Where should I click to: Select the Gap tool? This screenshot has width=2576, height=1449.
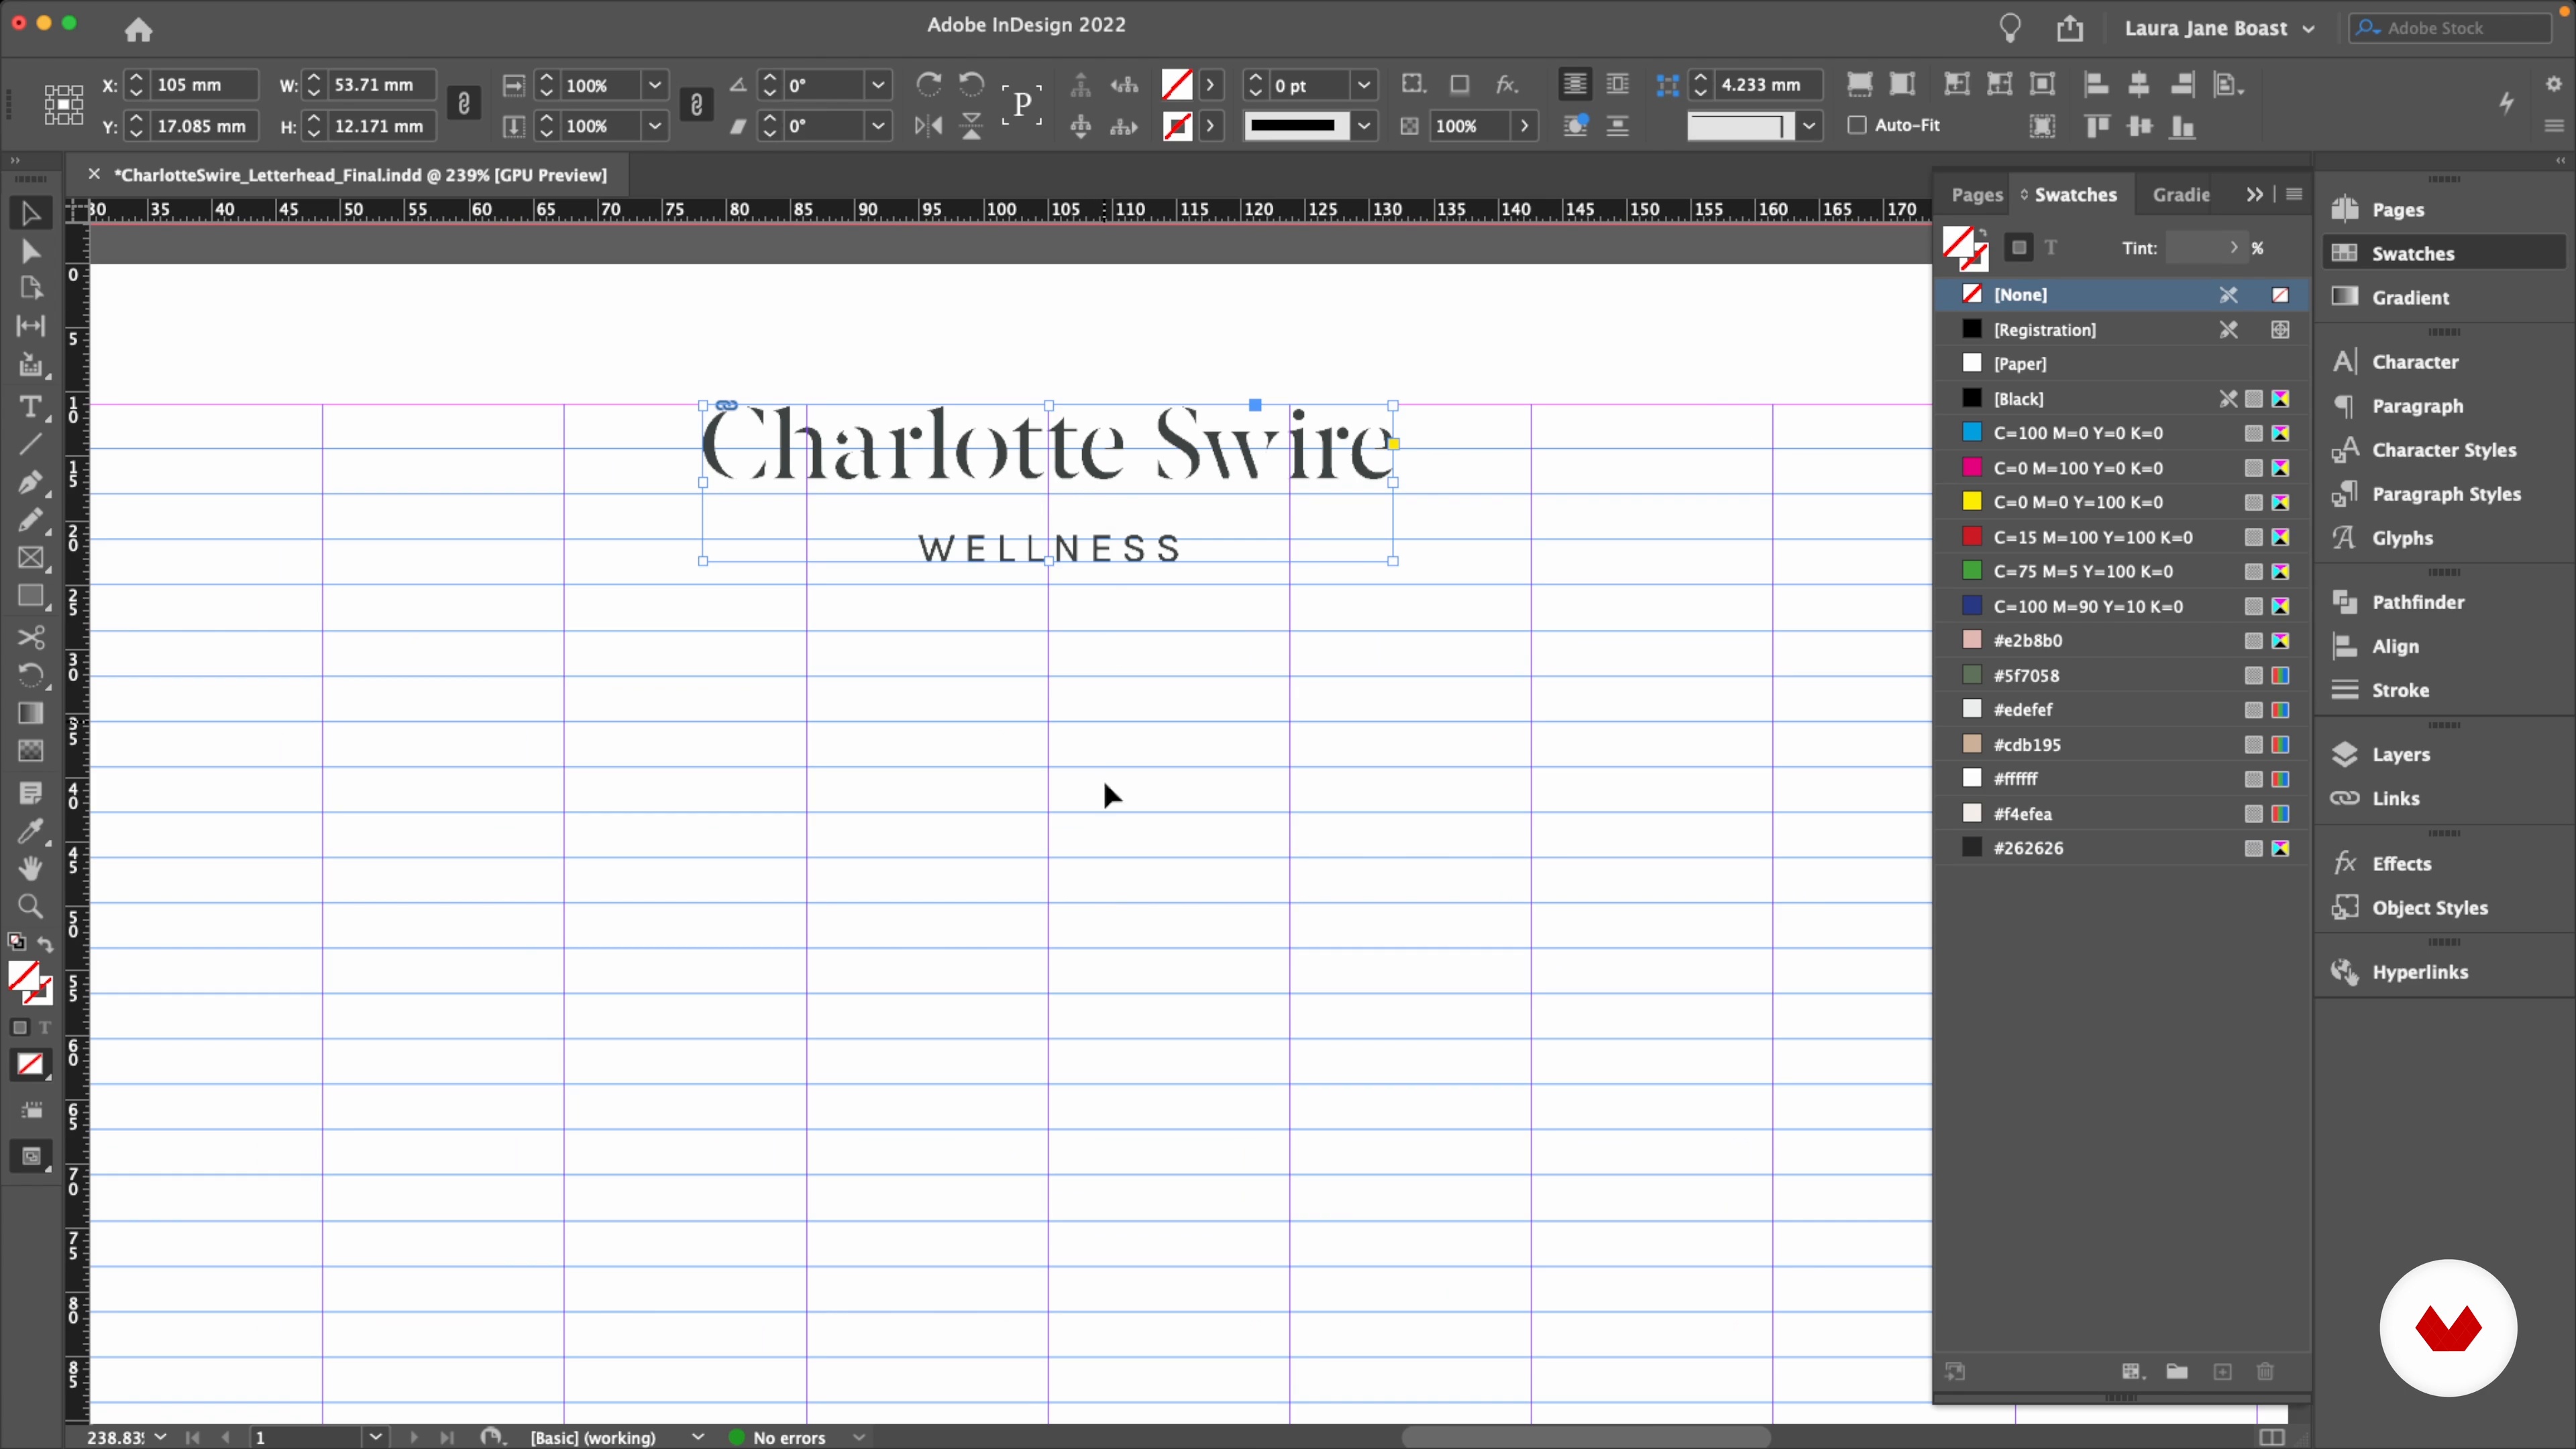30,326
